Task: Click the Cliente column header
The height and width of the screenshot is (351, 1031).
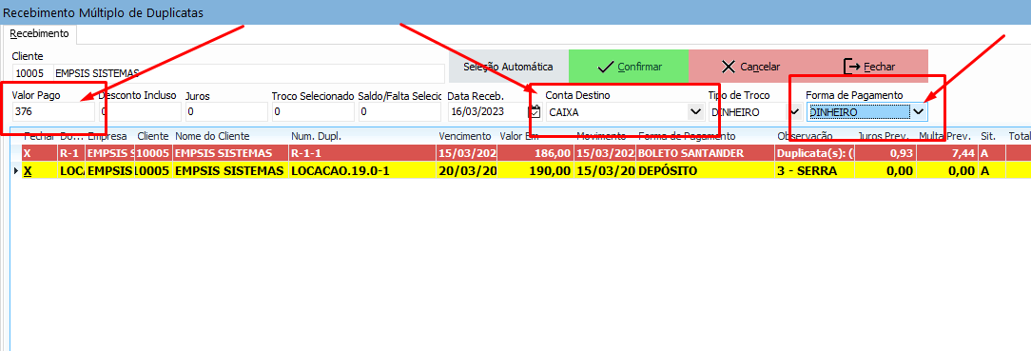Action: coord(154,136)
